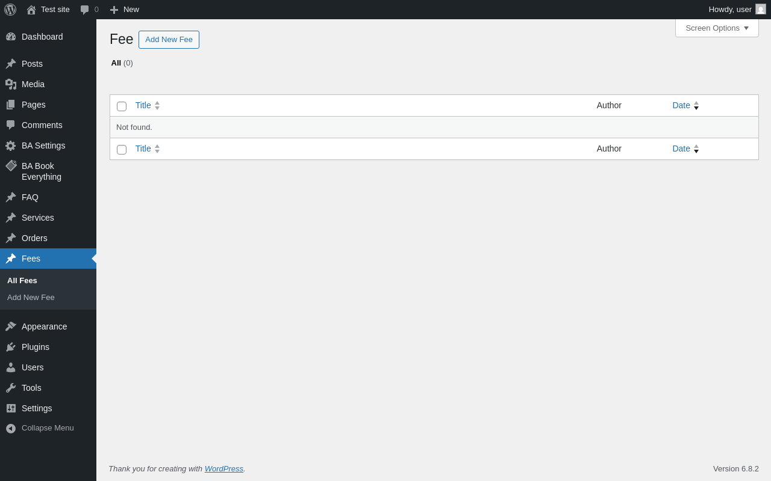Click the All (0) filter link
This screenshot has width=771, height=481.
(x=122, y=63)
